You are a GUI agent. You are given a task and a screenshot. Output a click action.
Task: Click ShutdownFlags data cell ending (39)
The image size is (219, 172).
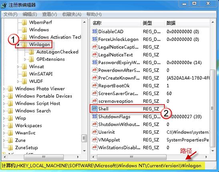(186, 116)
